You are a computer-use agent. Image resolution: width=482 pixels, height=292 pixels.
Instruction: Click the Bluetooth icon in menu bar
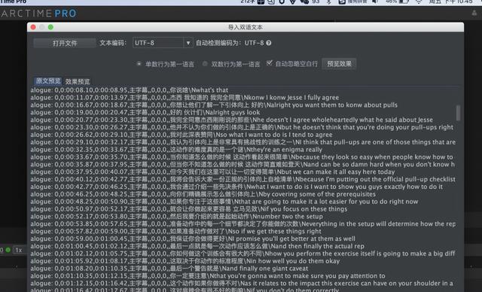[328, 2]
